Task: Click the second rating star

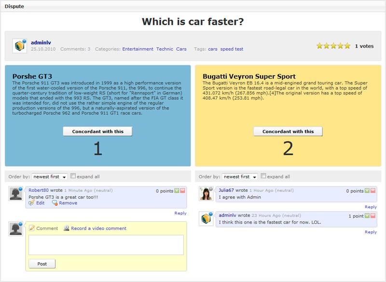Action: point(327,46)
